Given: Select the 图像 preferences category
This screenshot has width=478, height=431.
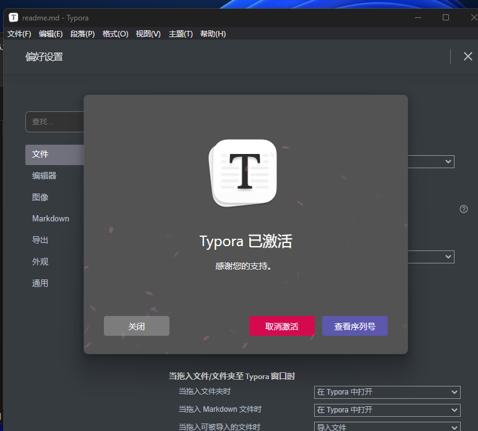Looking at the screenshot, I should click(40, 197).
